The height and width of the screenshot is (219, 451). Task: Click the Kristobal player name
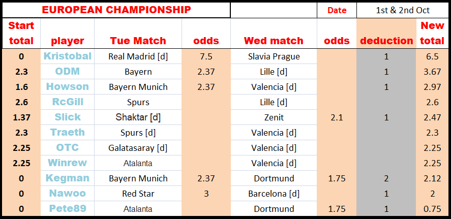tap(67, 56)
